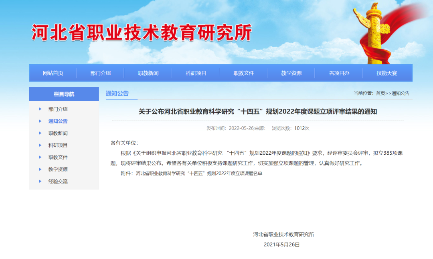
Task: Click 通知公告 in the breadcrumb trail
Action: [x=401, y=93]
